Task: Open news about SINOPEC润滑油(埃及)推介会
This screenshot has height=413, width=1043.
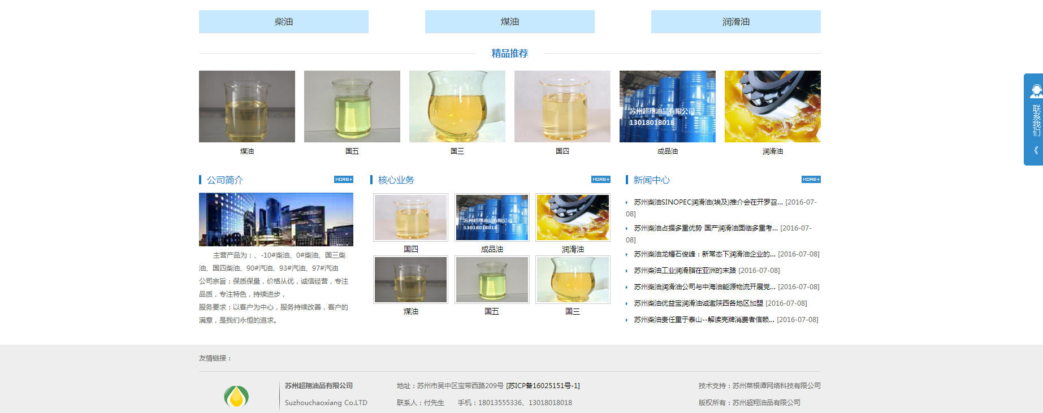Action: 708,202
